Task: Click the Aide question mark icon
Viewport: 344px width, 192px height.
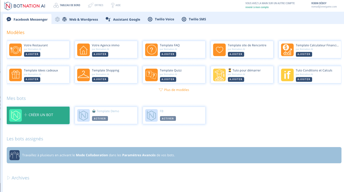Action: click(x=112, y=5)
